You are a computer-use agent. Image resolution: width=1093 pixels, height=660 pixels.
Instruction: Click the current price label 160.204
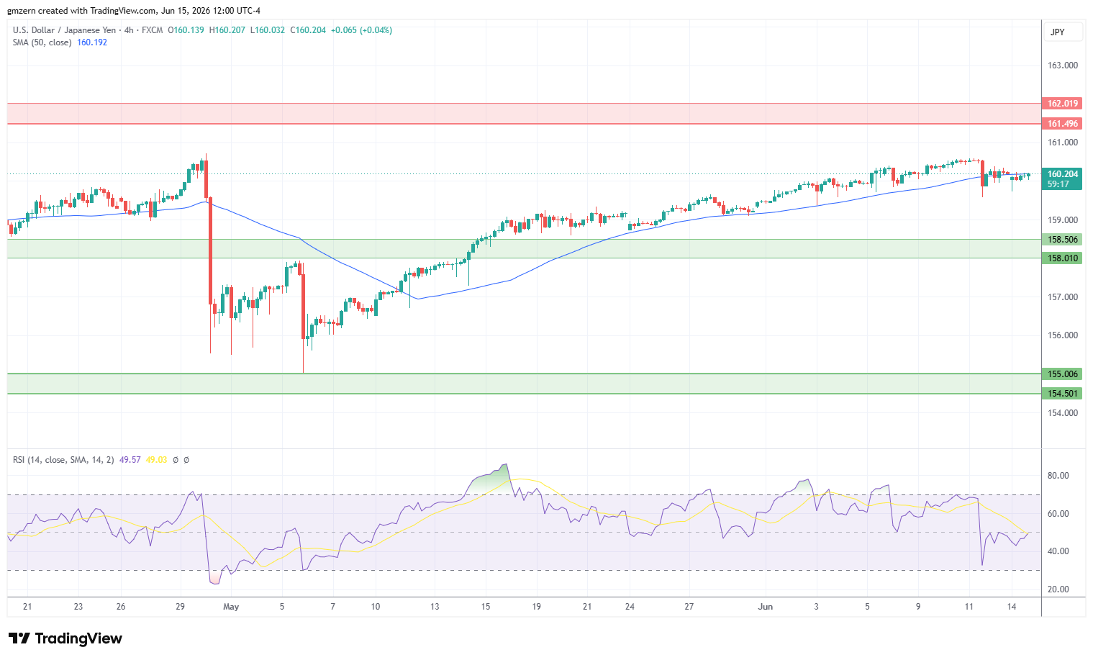pyautogui.click(x=1062, y=174)
